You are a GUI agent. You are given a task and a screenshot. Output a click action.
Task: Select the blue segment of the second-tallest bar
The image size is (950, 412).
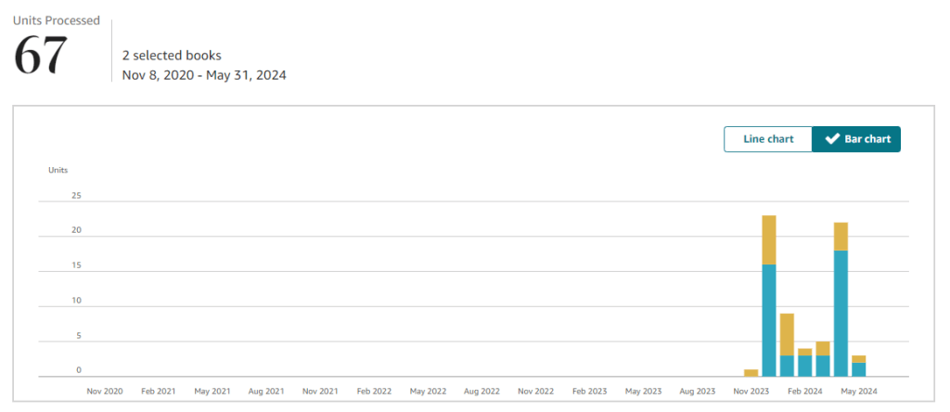click(841, 313)
